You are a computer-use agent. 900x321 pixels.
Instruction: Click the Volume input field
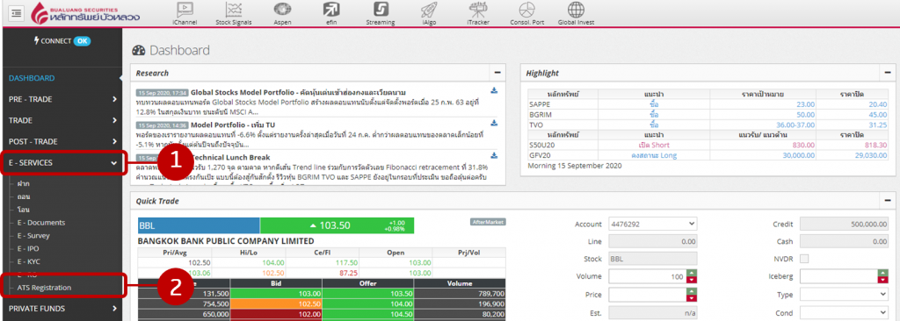coord(648,276)
